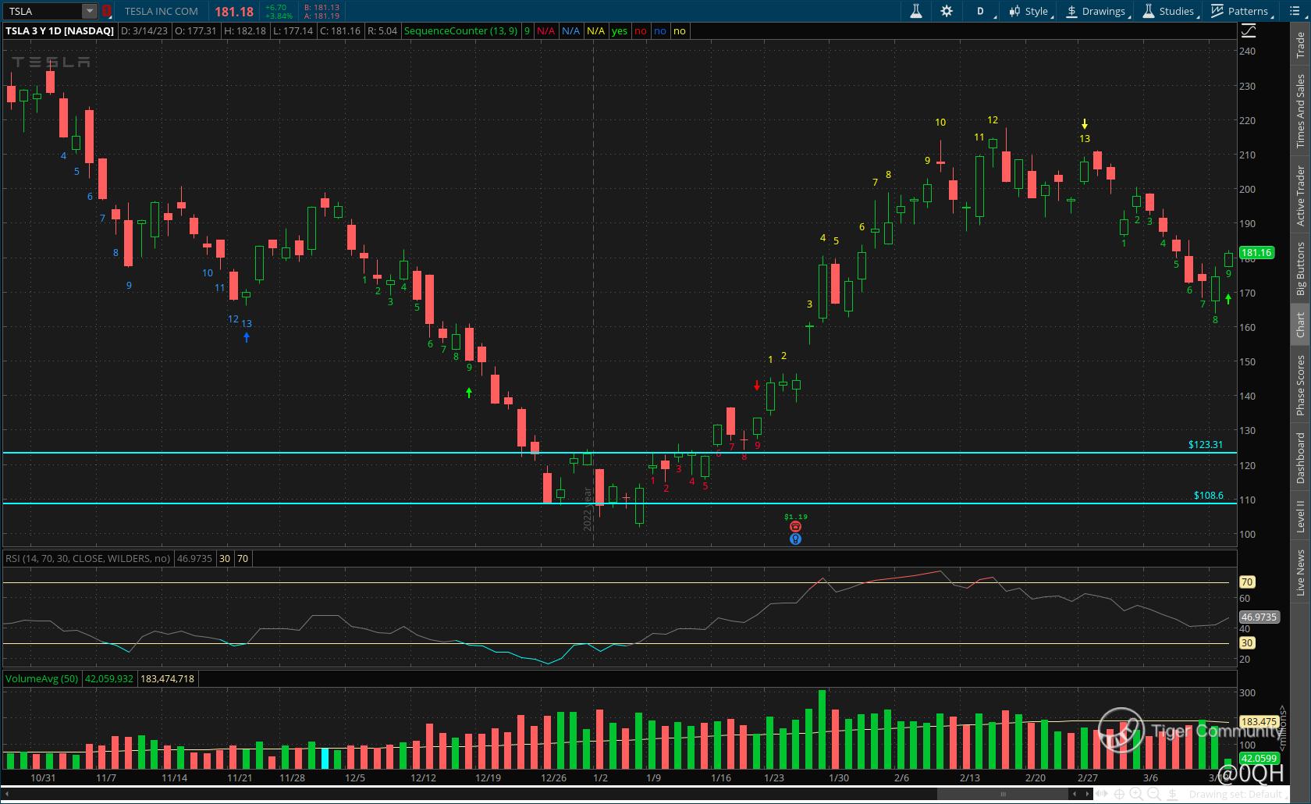The width and height of the screenshot is (1311, 804).
Task: Click the 181.16 current price bubble
Action: [x=1256, y=253]
